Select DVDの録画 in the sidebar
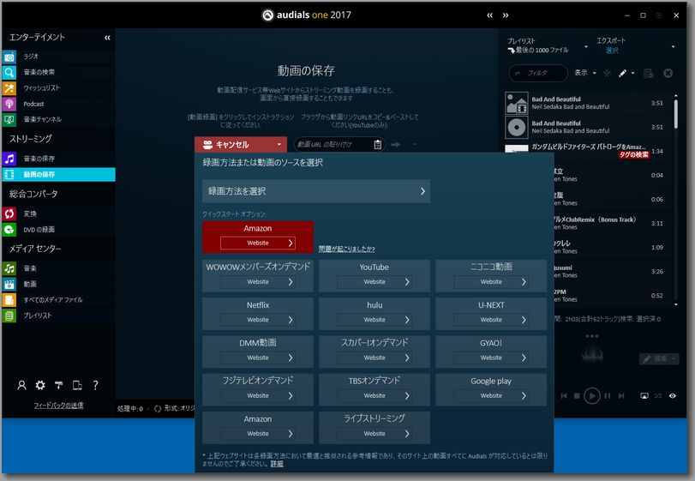This screenshot has width=695, height=481. coord(39,230)
